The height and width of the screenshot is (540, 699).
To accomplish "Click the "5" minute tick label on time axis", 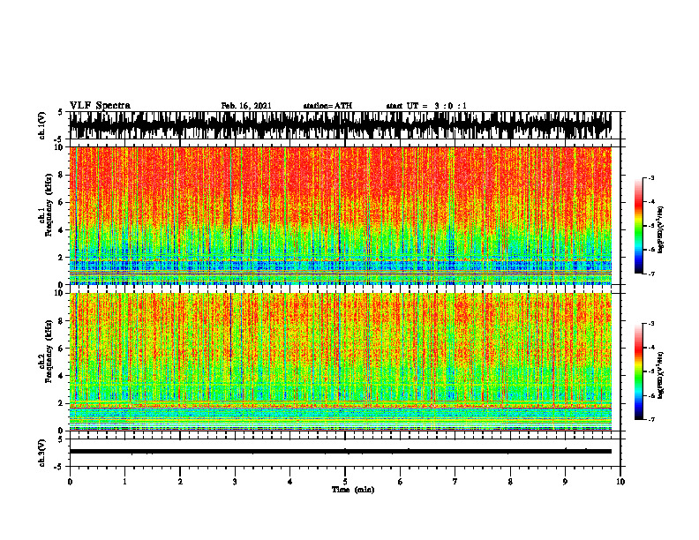I will tap(345, 482).
